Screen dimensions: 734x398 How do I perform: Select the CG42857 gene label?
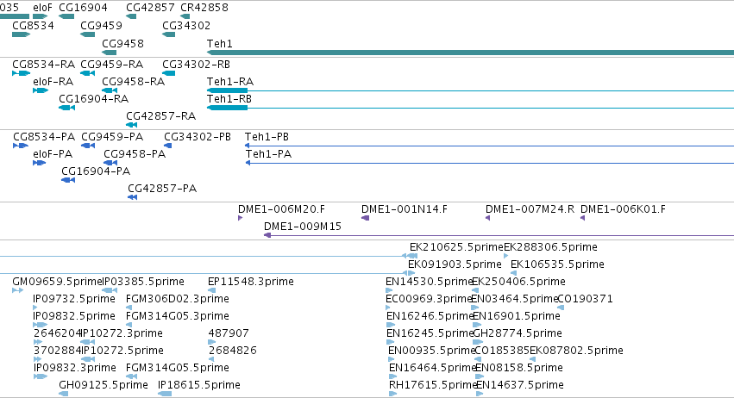tap(150, 8)
